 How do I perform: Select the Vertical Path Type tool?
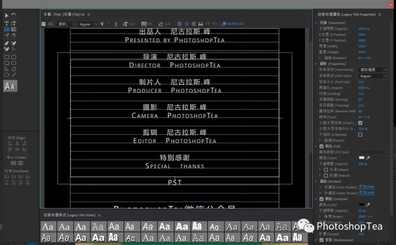tap(14, 35)
